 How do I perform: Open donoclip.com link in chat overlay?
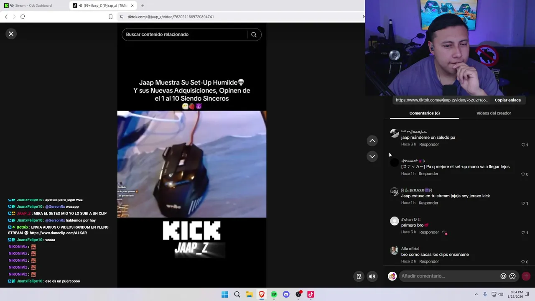click(58, 233)
